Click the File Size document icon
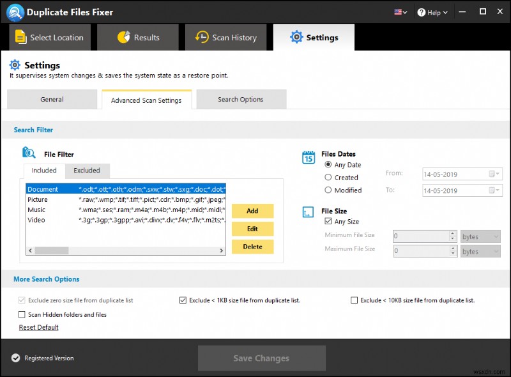Image resolution: width=511 pixels, height=377 pixels. coord(309,213)
